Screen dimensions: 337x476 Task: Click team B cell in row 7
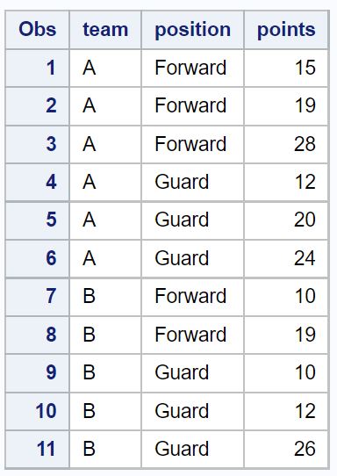pyautogui.click(x=105, y=297)
